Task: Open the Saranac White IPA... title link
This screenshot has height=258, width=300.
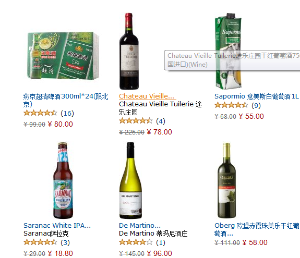Action: point(57,226)
